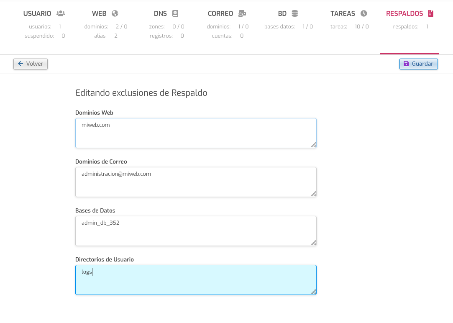This screenshot has height=323, width=453.
Task: Click the Directorios de Usuario text area
Action: point(196,280)
